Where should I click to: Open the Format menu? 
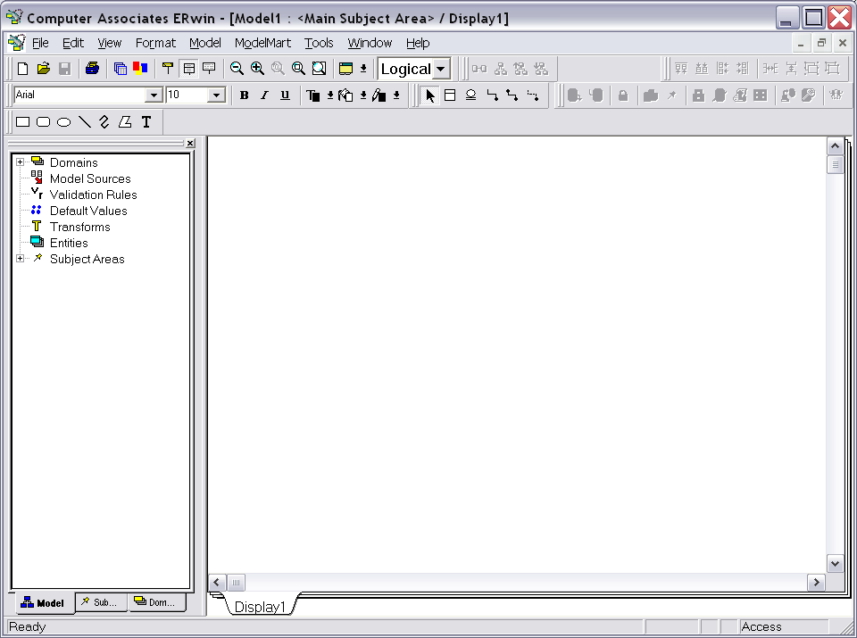pos(155,43)
